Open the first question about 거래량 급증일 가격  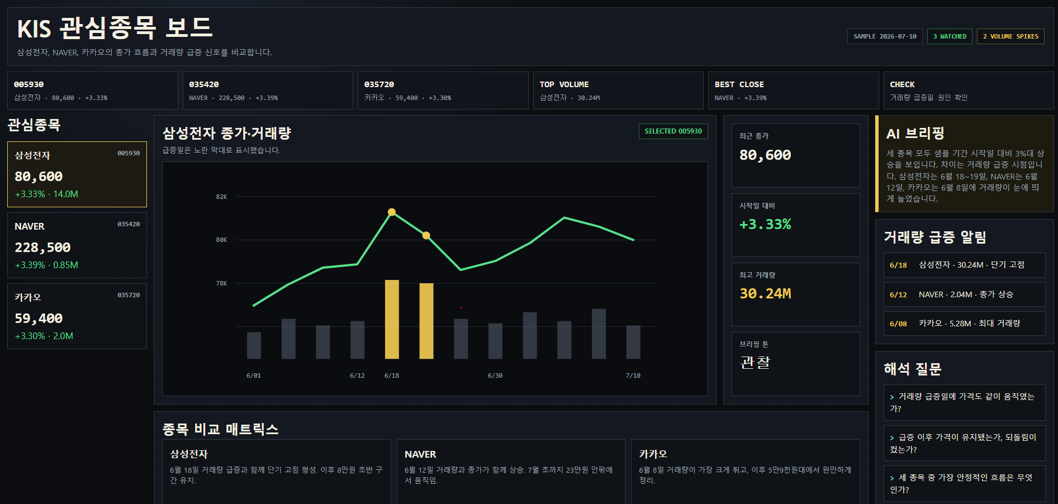[x=964, y=402]
